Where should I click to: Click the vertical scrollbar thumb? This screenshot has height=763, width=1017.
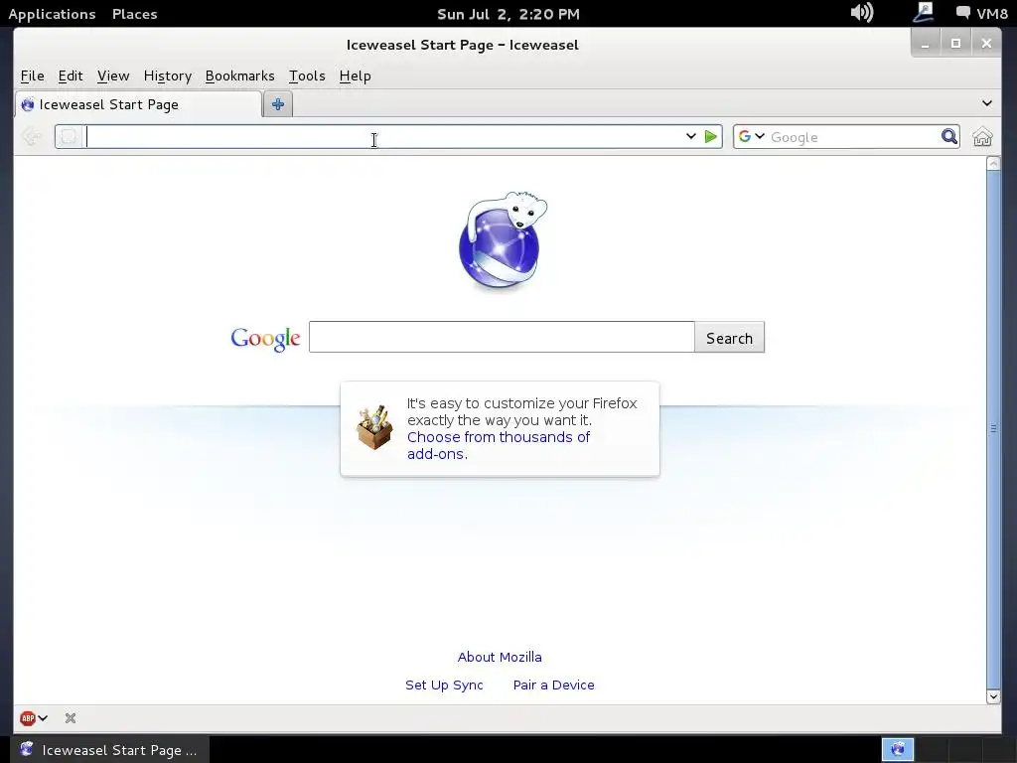click(x=993, y=428)
